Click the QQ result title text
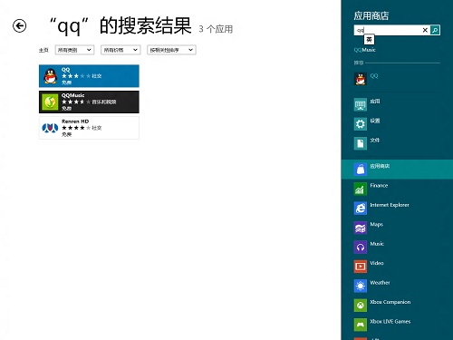This screenshot has width=453, height=340. point(65,70)
